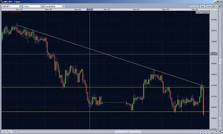
Task: Click the detach chart window icon
Action: (220, 6)
